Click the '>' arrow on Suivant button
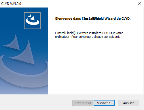This screenshot has height=110, width=144. pos(110,103)
